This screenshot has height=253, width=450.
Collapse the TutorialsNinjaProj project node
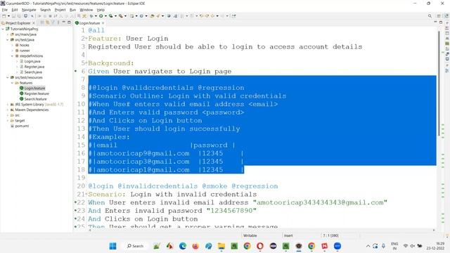pyautogui.click(x=3, y=29)
